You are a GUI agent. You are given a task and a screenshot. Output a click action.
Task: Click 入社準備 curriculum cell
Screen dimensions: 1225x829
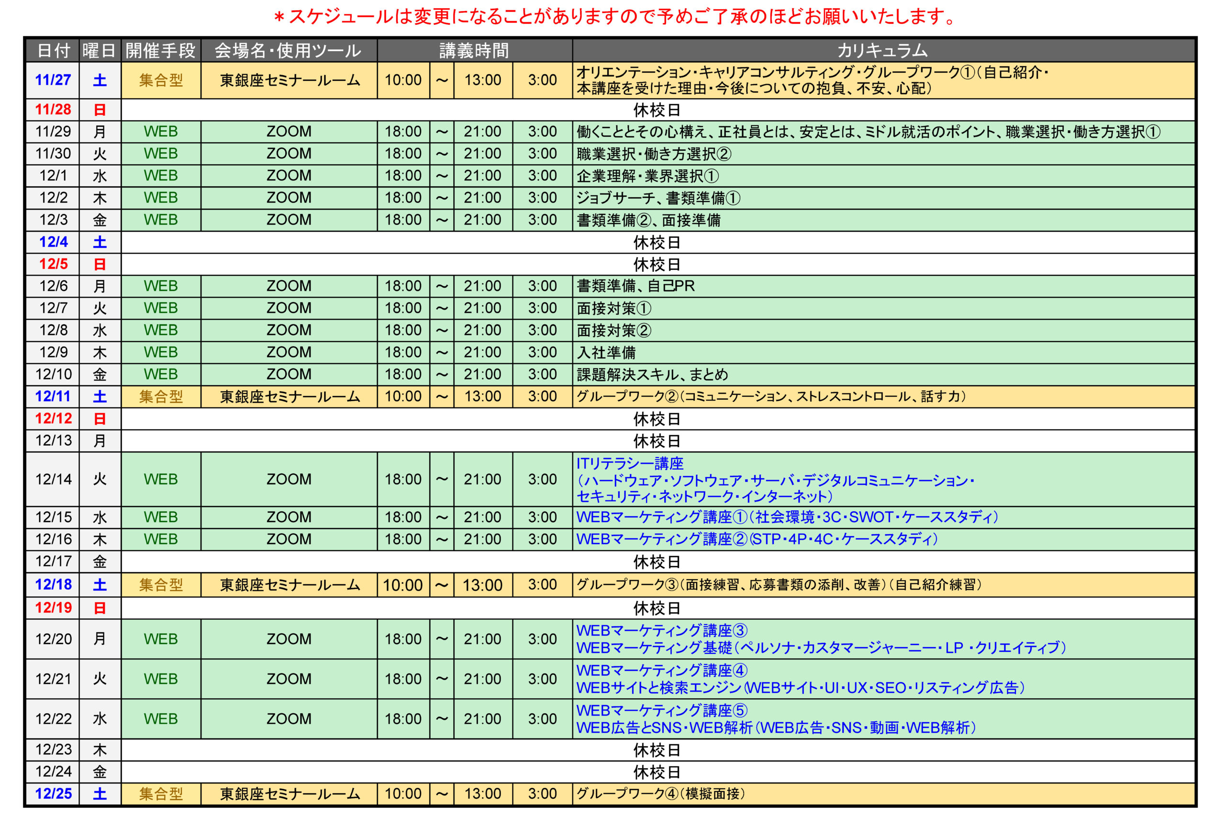click(883, 352)
